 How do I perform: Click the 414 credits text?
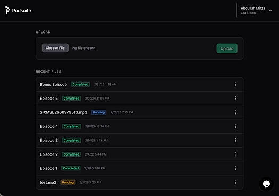click(248, 13)
